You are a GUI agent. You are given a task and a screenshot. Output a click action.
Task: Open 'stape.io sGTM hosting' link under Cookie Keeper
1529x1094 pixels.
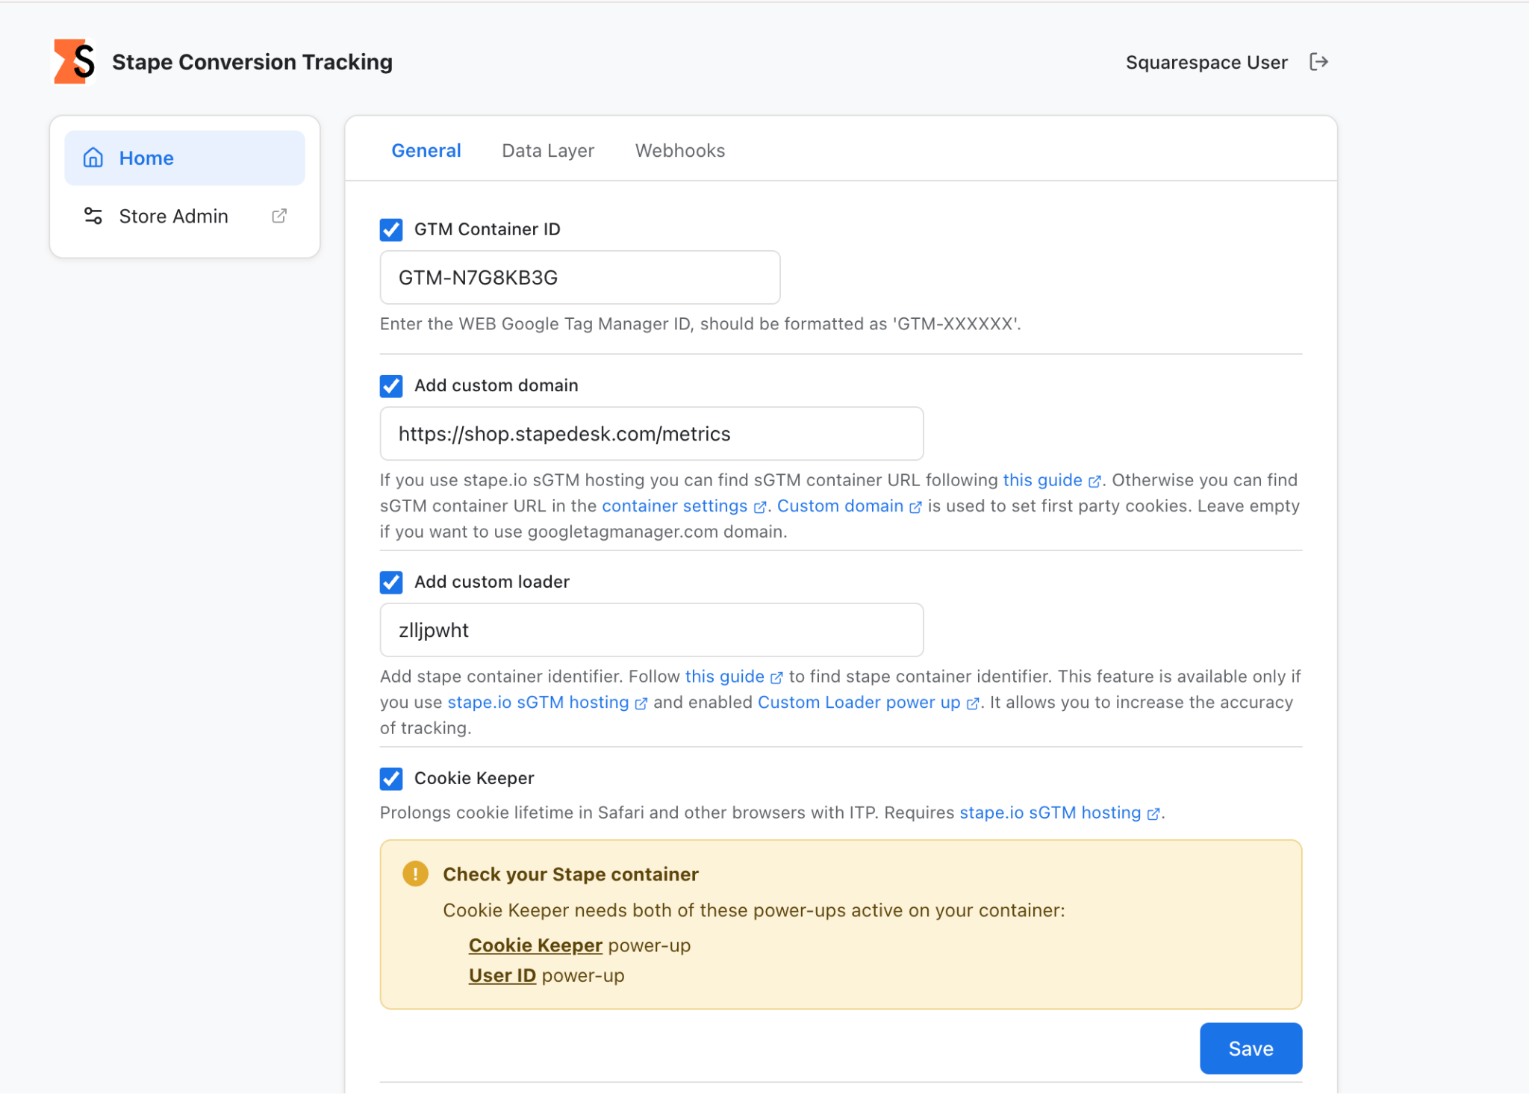click(1059, 812)
